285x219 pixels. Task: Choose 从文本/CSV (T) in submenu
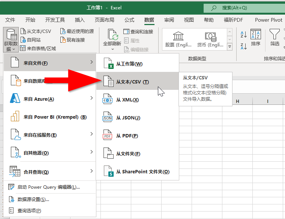137,81
